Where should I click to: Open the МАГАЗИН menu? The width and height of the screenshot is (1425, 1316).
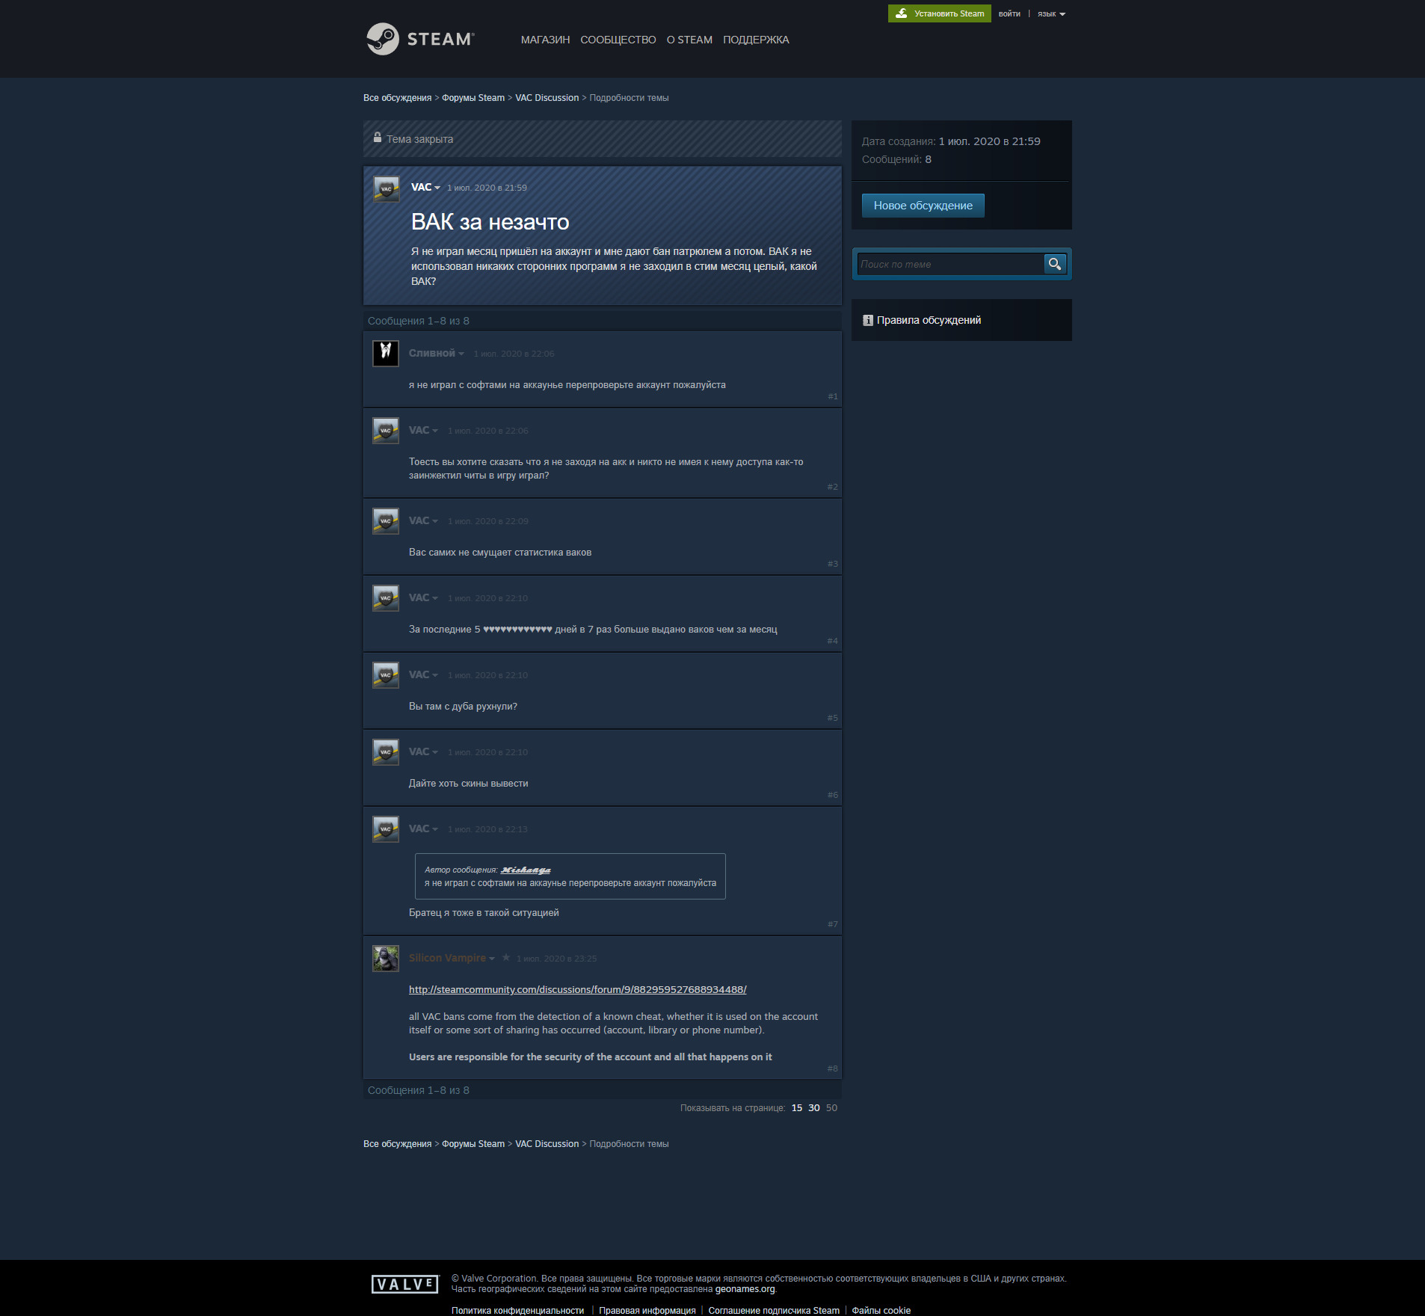click(x=545, y=40)
